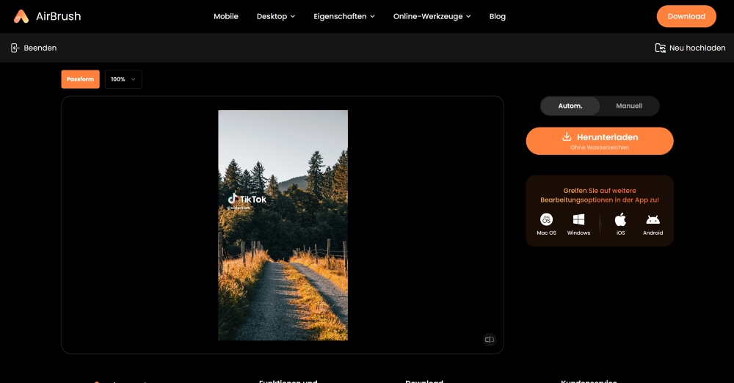Switch to the Autom. mode tab
This screenshot has width=734, height=383.
(x=570, y=106)
